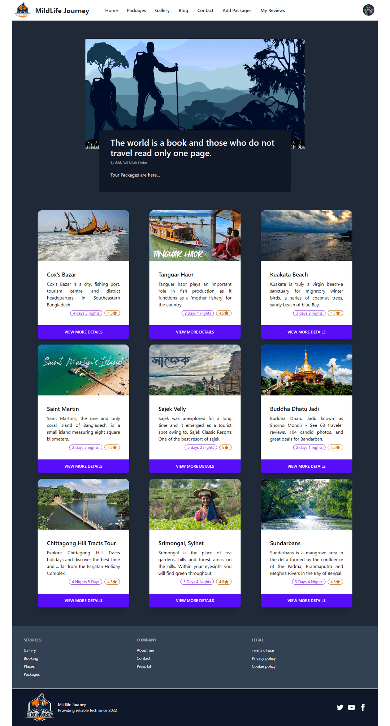Open the Facebook icon in footer
The width and height of the screenshot is (390, 726).
point(363,707)
